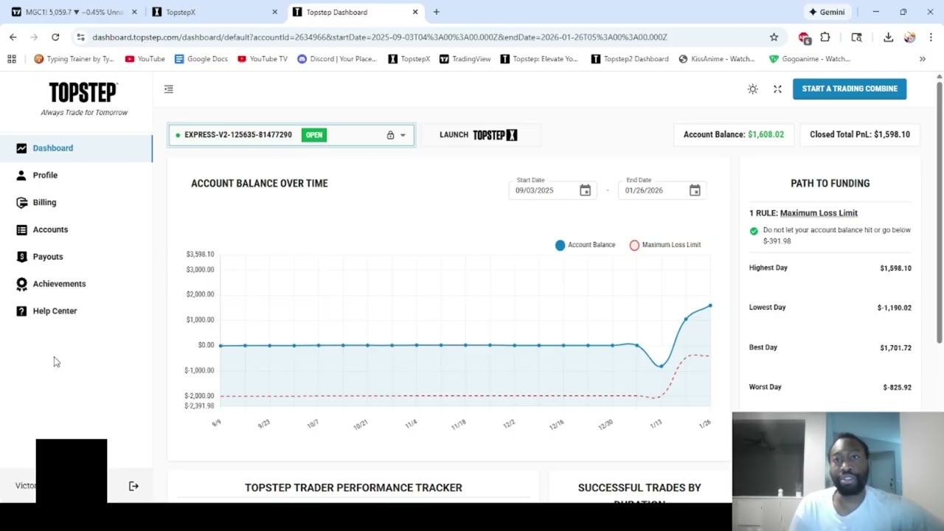Click the Gemini button in Chrome
Viewport: 944px width, 531px height.
coord(827,12)
